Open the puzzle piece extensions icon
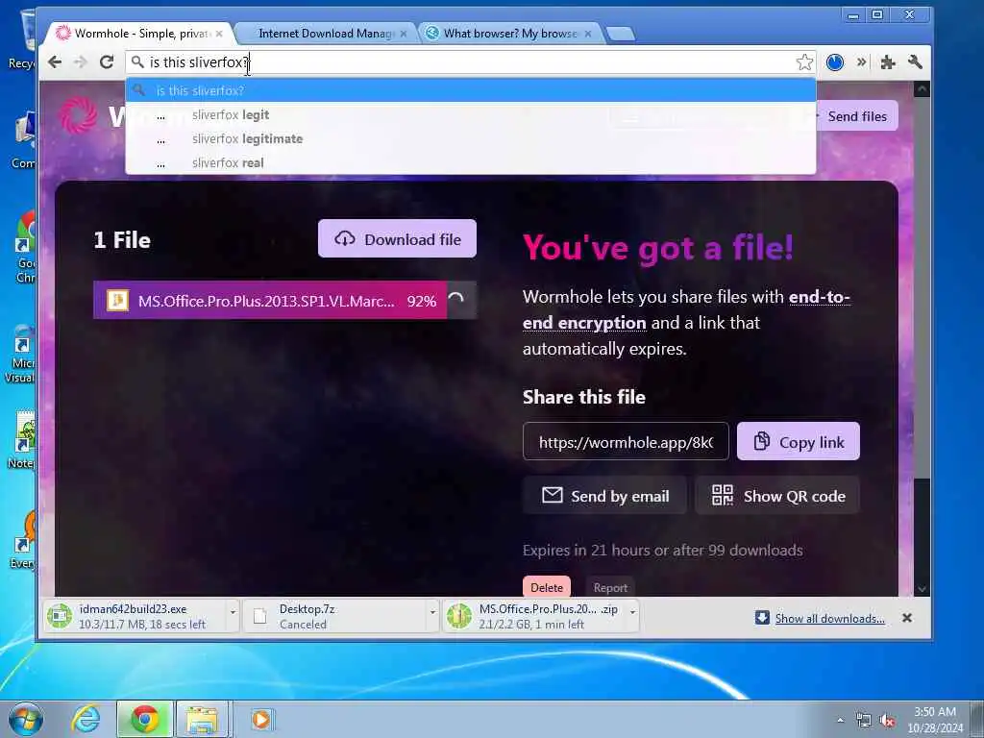The width and height of the screenshot is (984, 738). pyautogui.click(x=887, y=62)
